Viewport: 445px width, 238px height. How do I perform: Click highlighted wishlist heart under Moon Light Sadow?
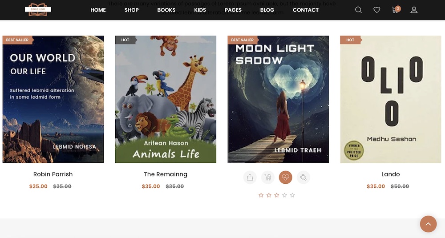[x=286, y=177]
